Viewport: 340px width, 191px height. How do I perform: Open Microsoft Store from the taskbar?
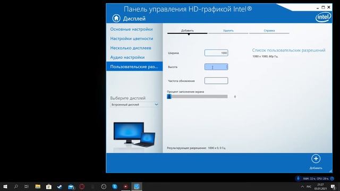(49, 186)
